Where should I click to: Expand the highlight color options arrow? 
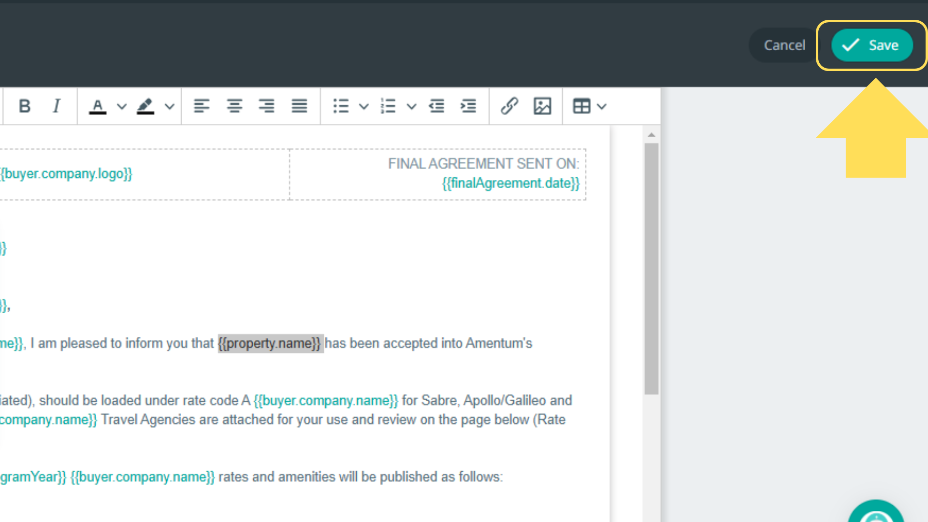coord(170,106)
